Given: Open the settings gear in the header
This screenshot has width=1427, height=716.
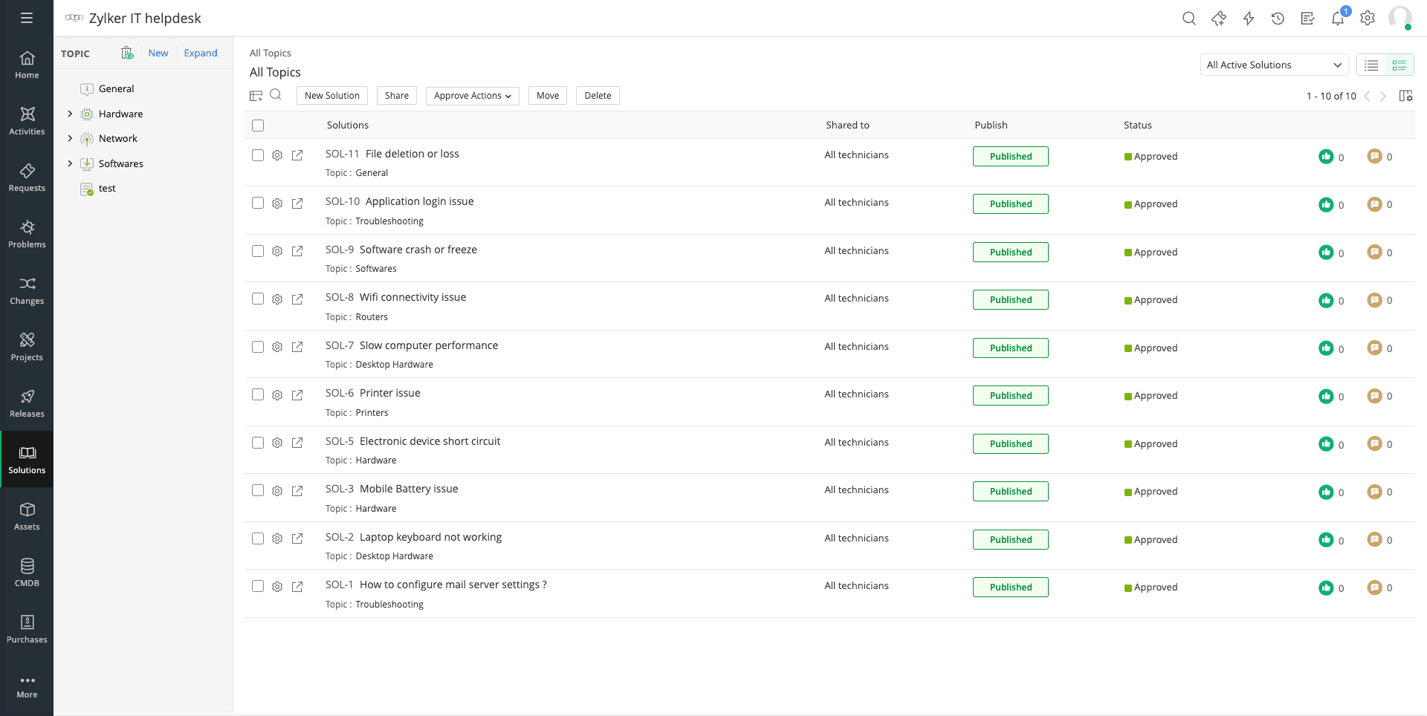Looking at the screenshot, I should coord(1368,19).
